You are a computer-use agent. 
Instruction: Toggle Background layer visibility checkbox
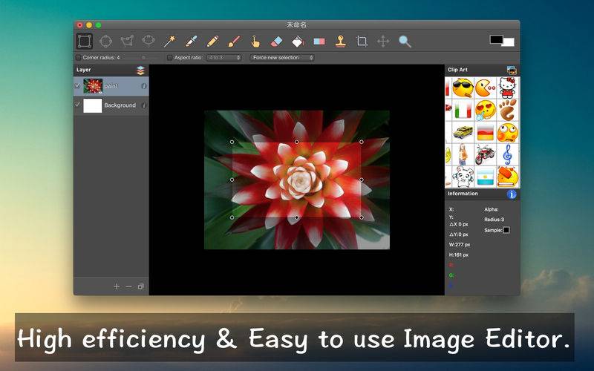(x=78, y=105)
